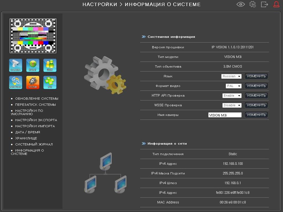The width and height of the screenshot is (283, 212).
Task: Click the Тип объектива label
Action: [x=168, y=67]
